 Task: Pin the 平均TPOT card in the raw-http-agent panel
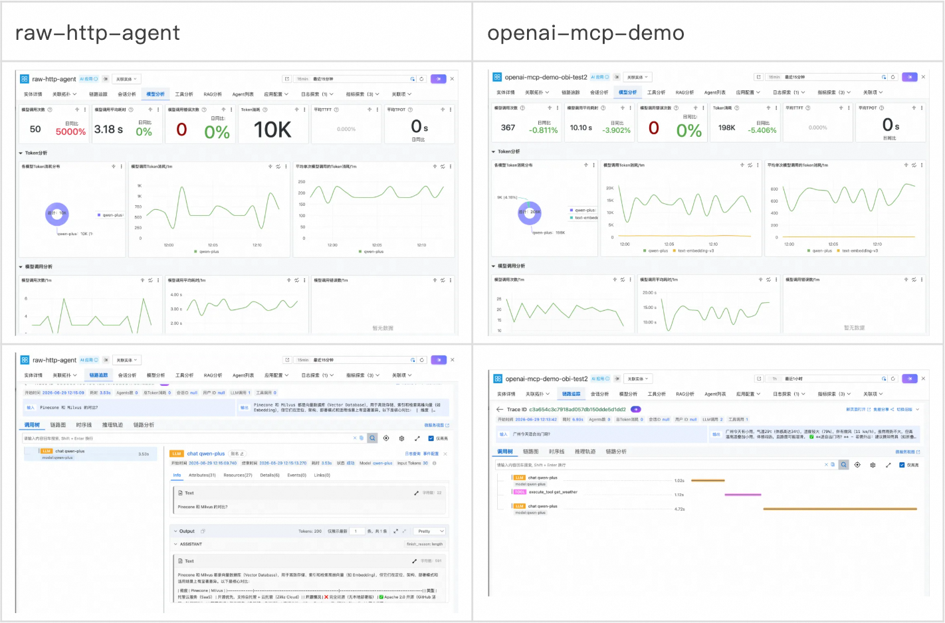click(x=442, y=110)
